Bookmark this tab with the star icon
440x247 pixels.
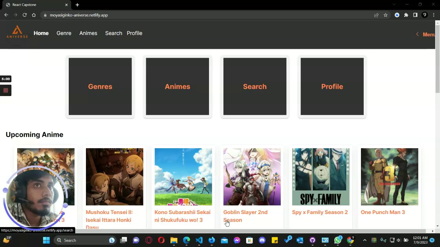tap(386, 15)
